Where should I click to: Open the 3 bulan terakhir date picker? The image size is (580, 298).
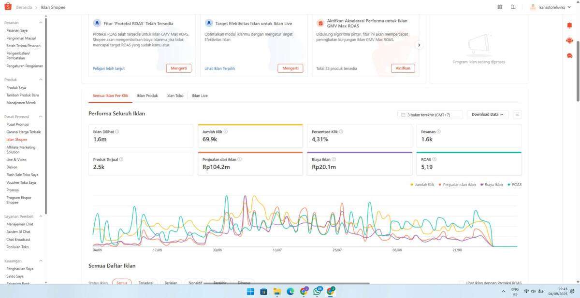point(430,115)
